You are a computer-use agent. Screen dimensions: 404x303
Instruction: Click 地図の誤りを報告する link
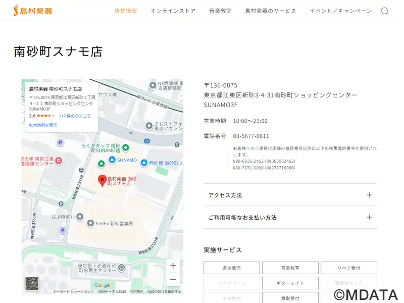pos(164,292)
